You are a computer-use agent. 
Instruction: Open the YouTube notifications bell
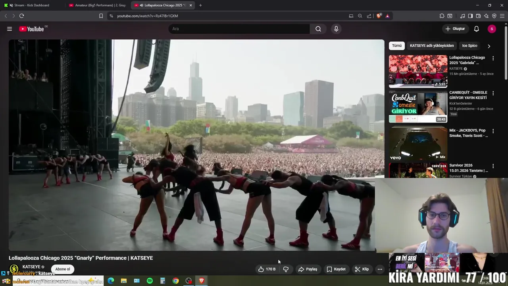point(477,29)
